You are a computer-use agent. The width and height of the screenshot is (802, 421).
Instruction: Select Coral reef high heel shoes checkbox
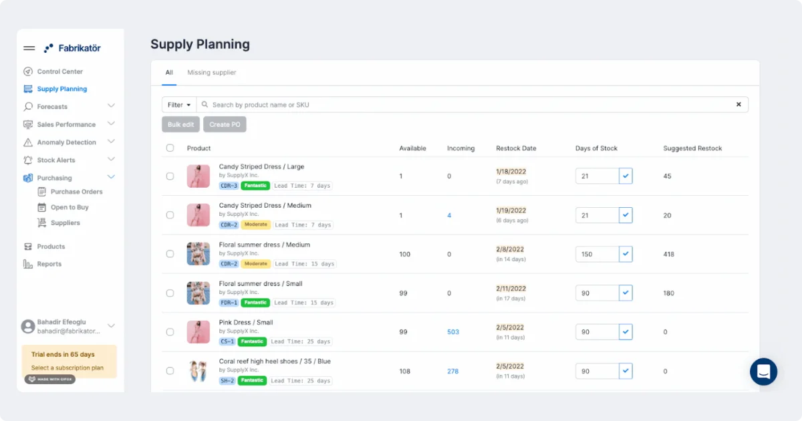(170, 371)
